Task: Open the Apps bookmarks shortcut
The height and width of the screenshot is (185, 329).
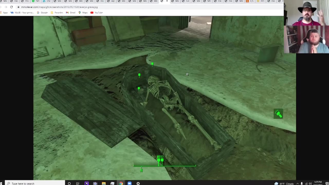Action: coord(4,13)
